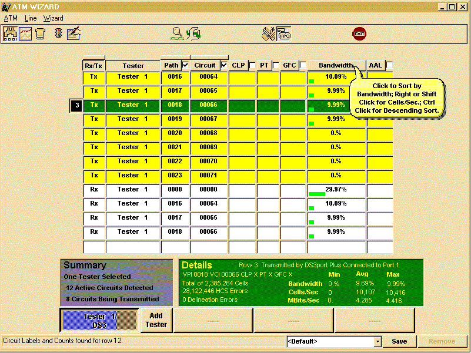Select circuit 00064 in the Tx row

[209, 78]
